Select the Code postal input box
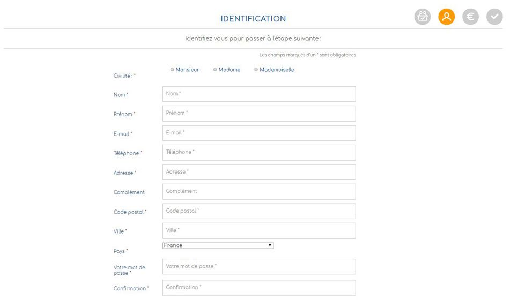The image size is (510, 307). [258, 211]
